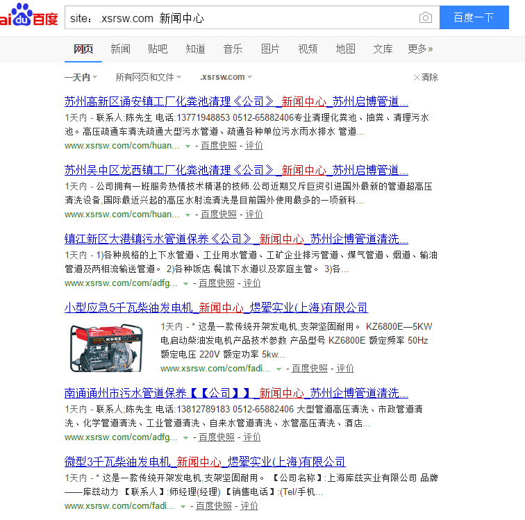525x520 pixels.
Task: Click snippet text starting 联系人:陈先生 电话:13771948853
Action: click(247, 124)
